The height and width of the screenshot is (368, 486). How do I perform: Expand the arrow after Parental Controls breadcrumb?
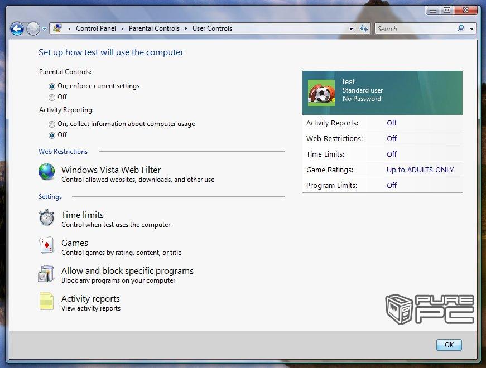(x=186, y=29)
